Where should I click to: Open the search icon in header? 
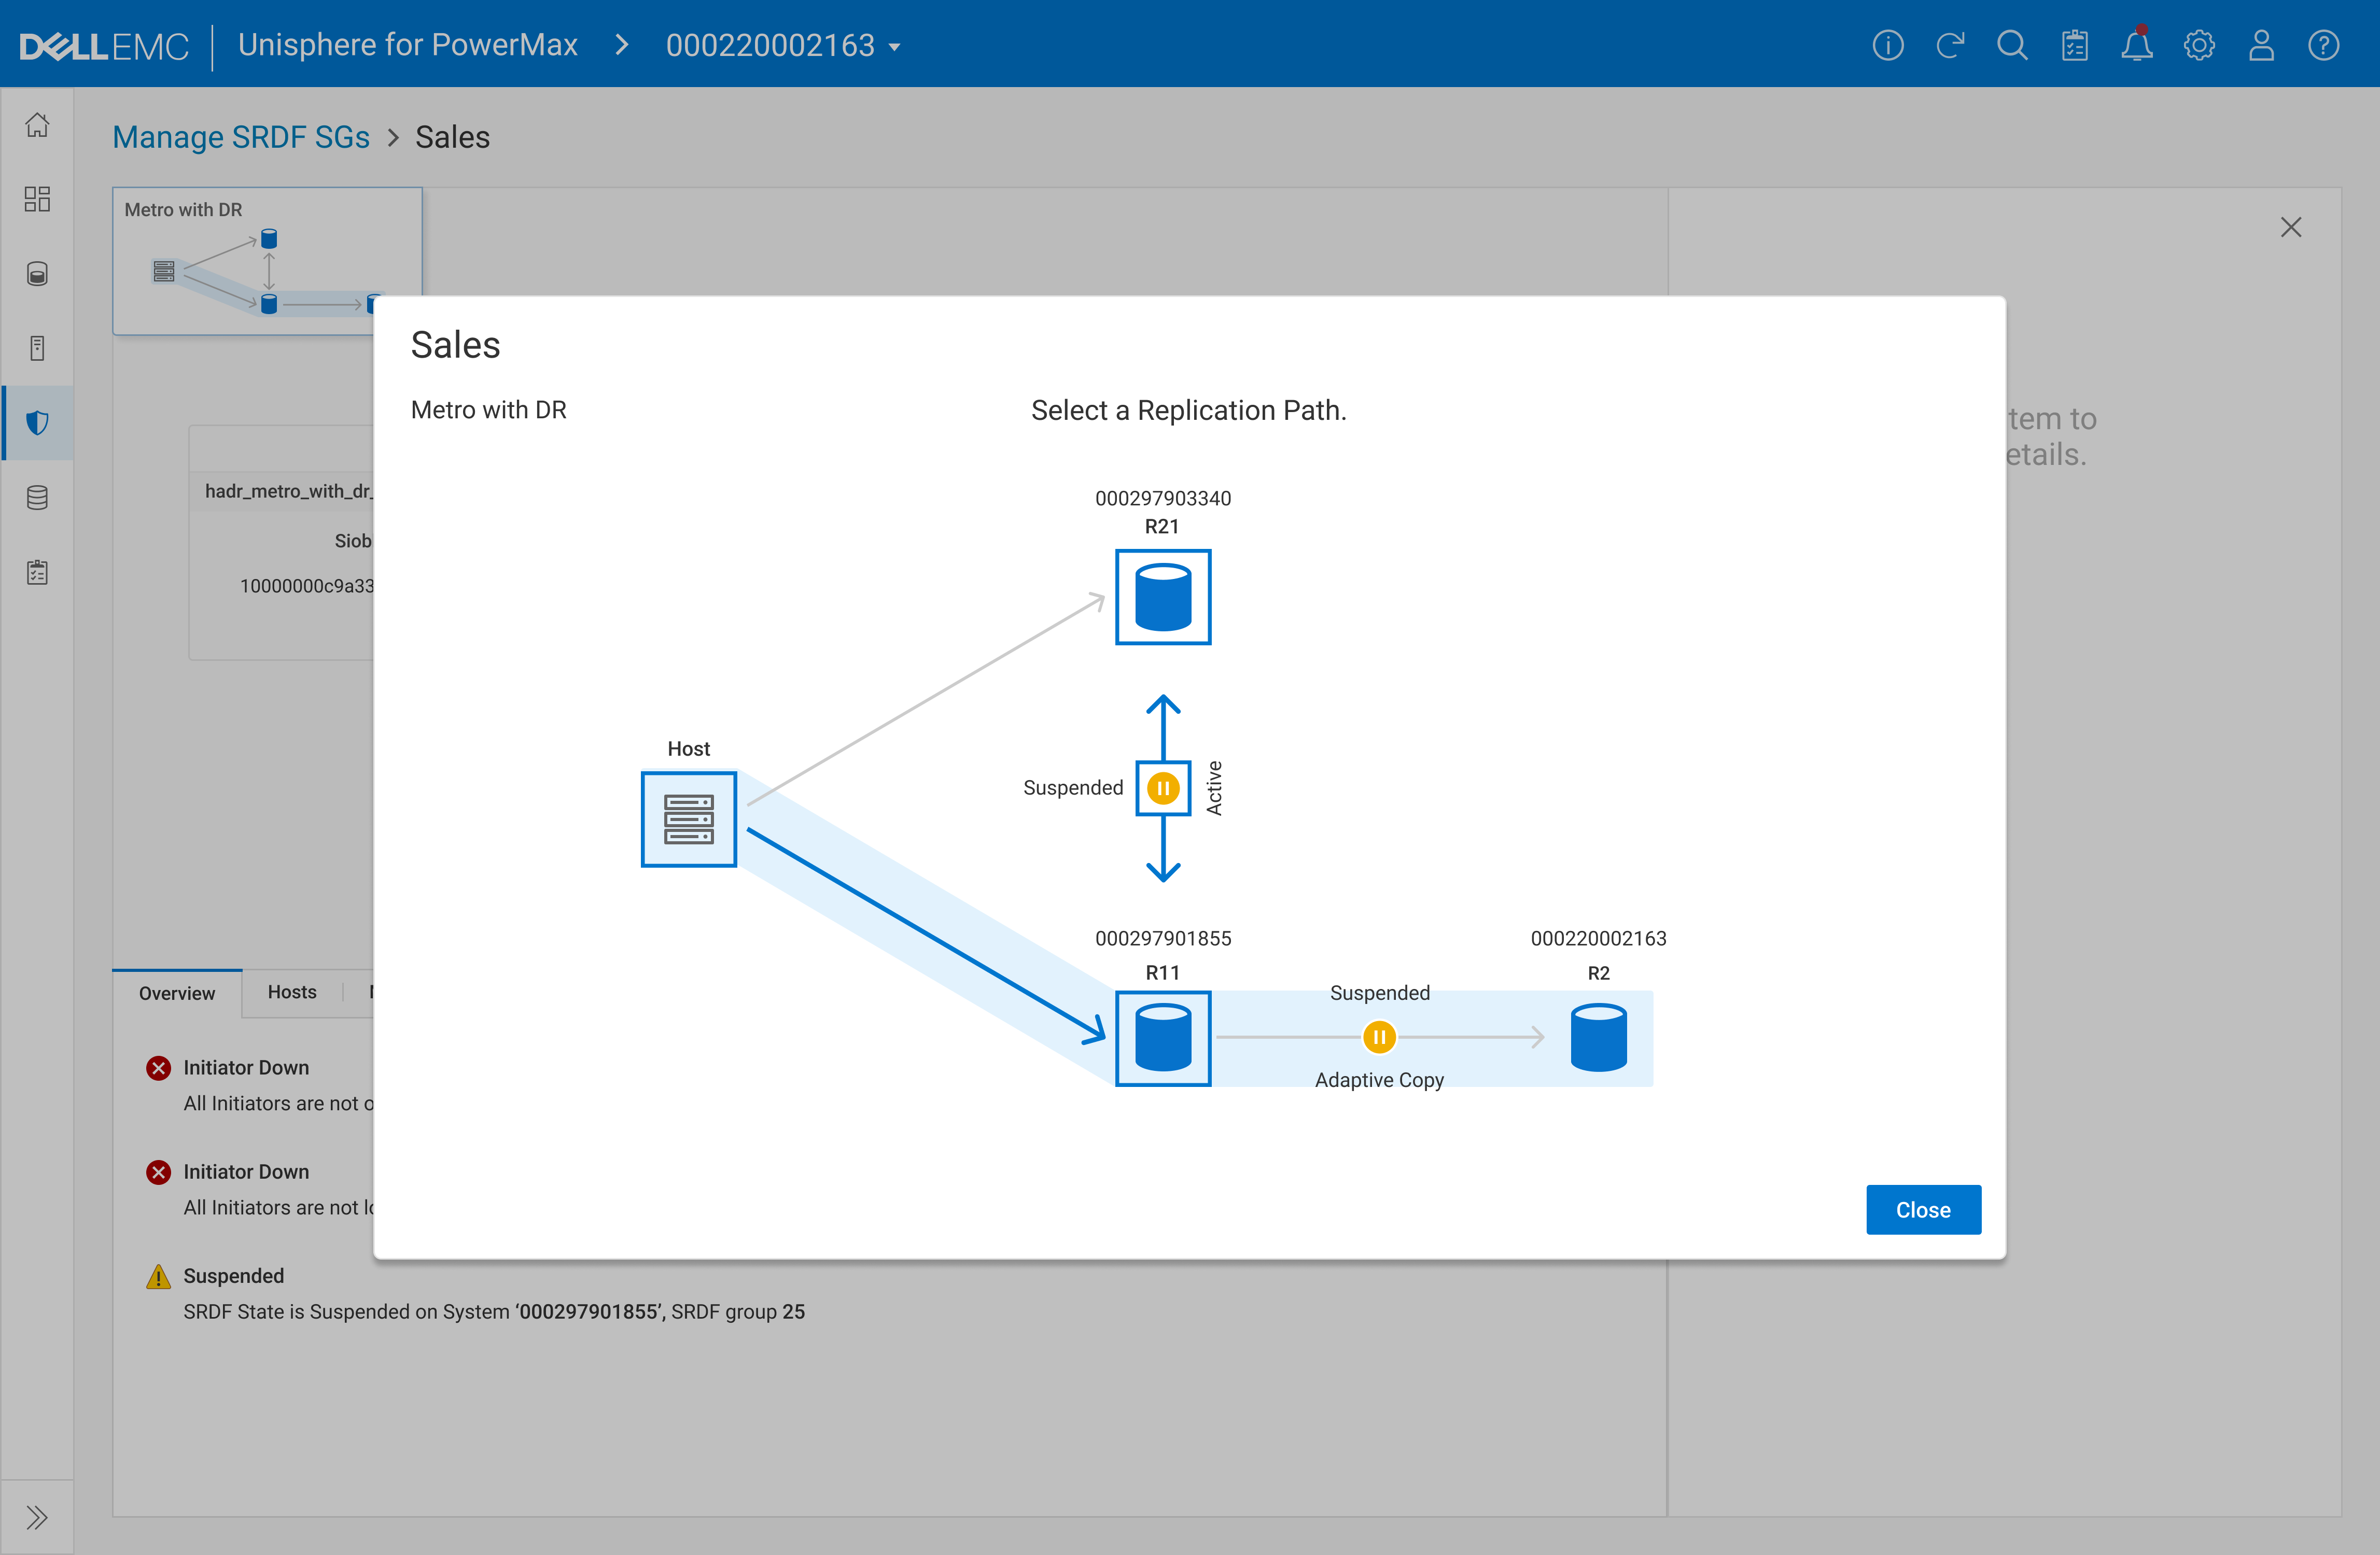[x=2011, y=45]
